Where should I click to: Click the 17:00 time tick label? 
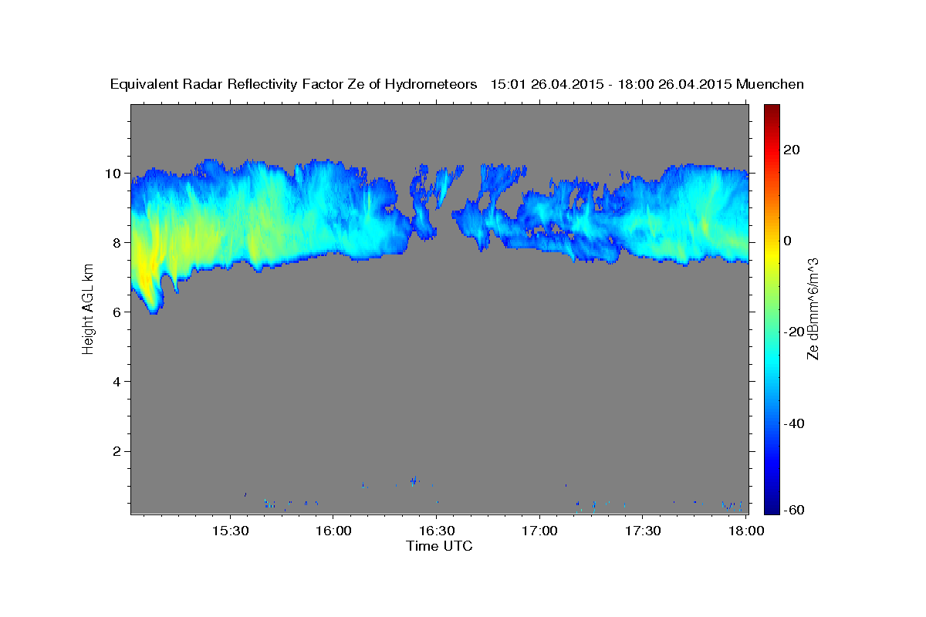[539, 531]
